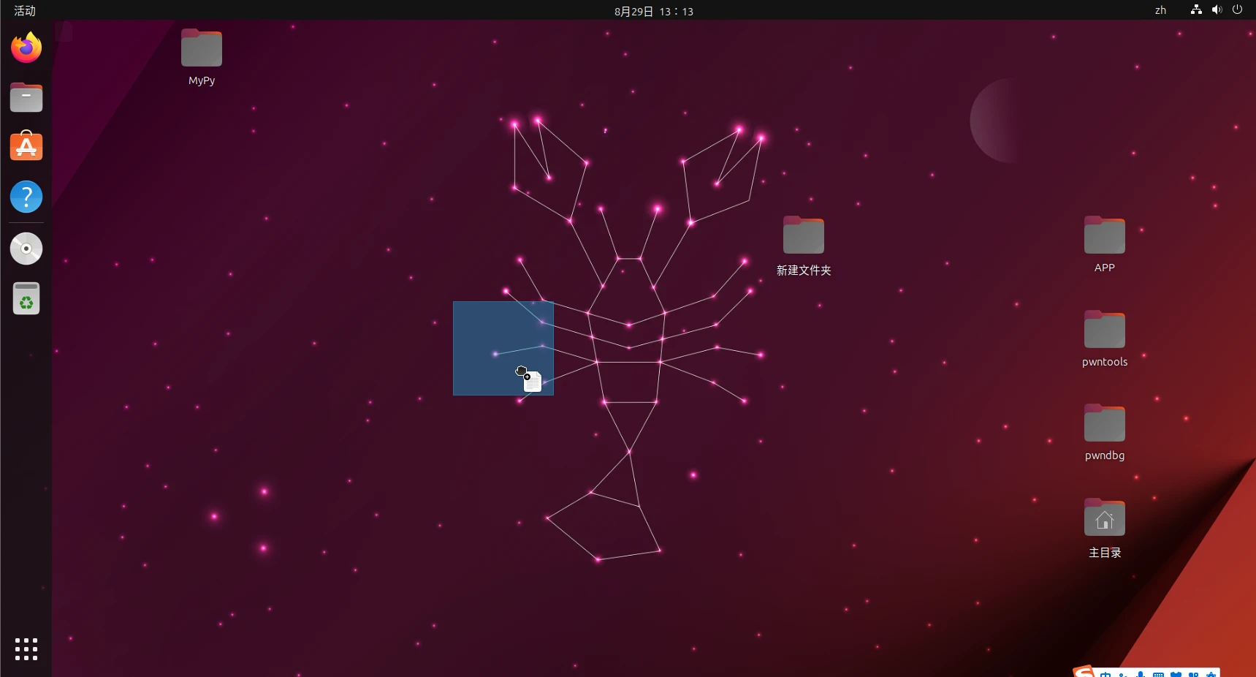Open the Trash from the dock
Image resolution: width=1256 pixels, height=677 pixels.
26,298
